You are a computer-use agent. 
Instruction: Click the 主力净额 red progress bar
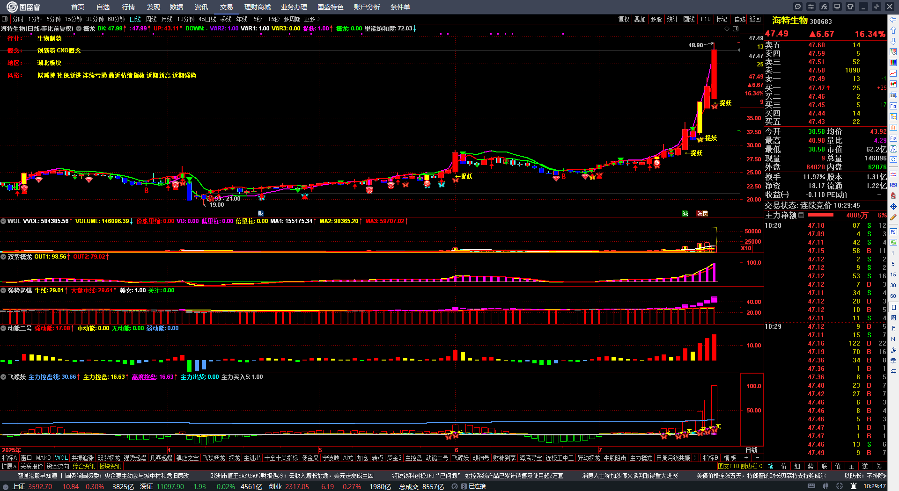[x=821, y=215]
